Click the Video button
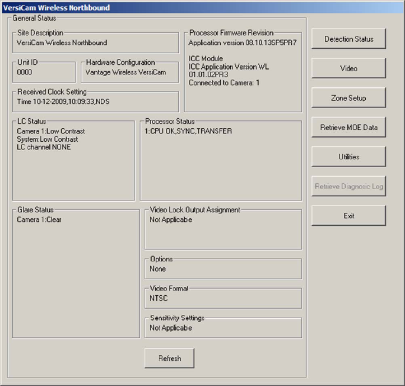This screenshot has height=386, width=405. point(348,68)
